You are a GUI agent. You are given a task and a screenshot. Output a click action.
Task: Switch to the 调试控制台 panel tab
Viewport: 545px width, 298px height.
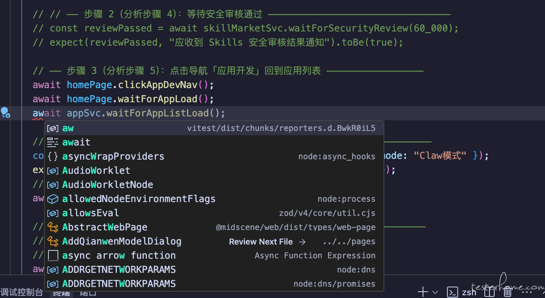(x=21, y=292)
